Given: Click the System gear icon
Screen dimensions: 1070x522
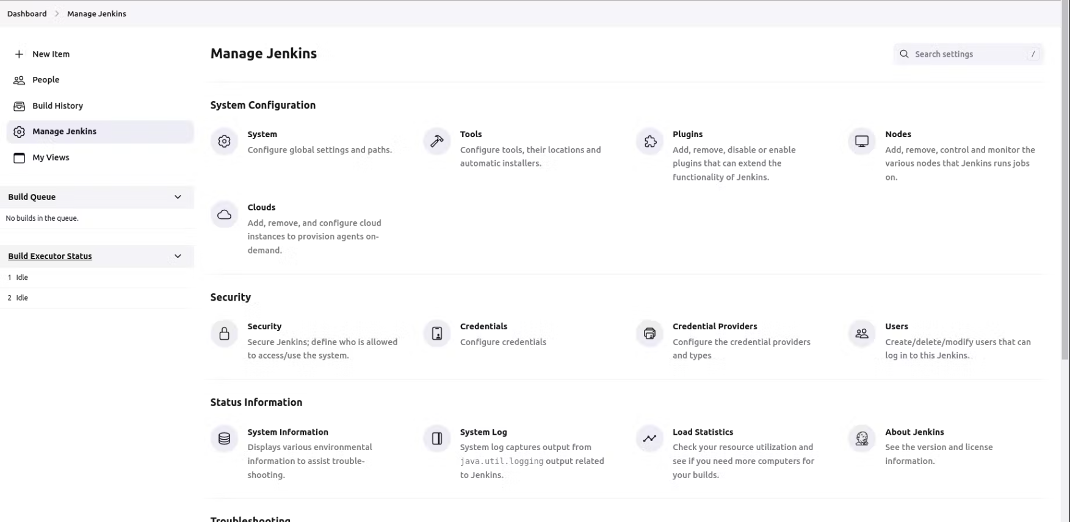Looking at the screenshot, I should click(x=224, y=141).
